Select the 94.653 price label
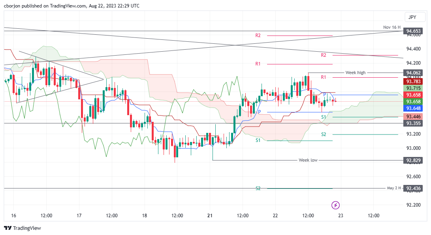The width and height of the screenshot is (431, 235). pos(413,31)
